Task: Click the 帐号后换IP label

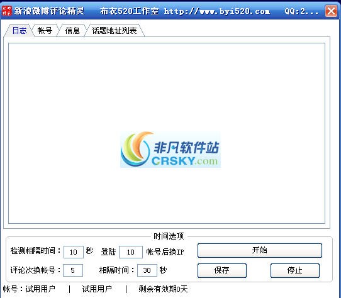Action: pos(165,251)
